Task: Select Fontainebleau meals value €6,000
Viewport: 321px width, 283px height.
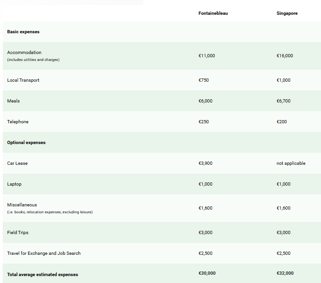Action: point(206,101)
